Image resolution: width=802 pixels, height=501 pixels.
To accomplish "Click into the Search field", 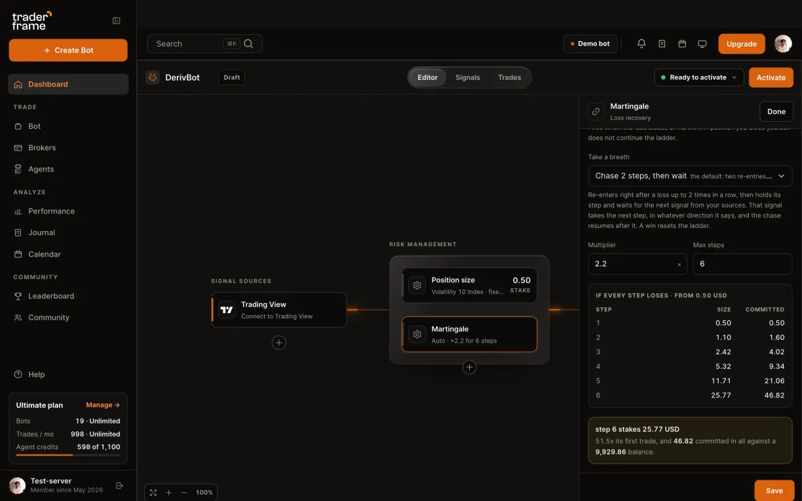I will pos(205,44).
